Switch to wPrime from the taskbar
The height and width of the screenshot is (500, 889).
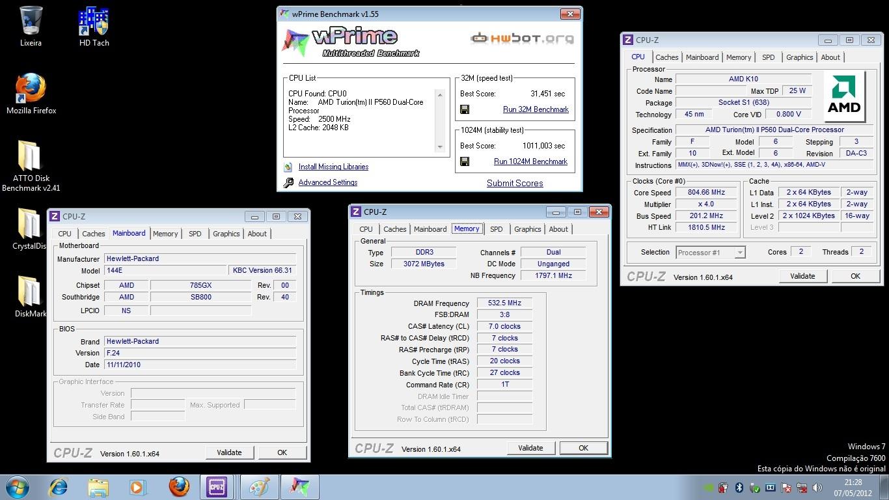click(299, 487)
